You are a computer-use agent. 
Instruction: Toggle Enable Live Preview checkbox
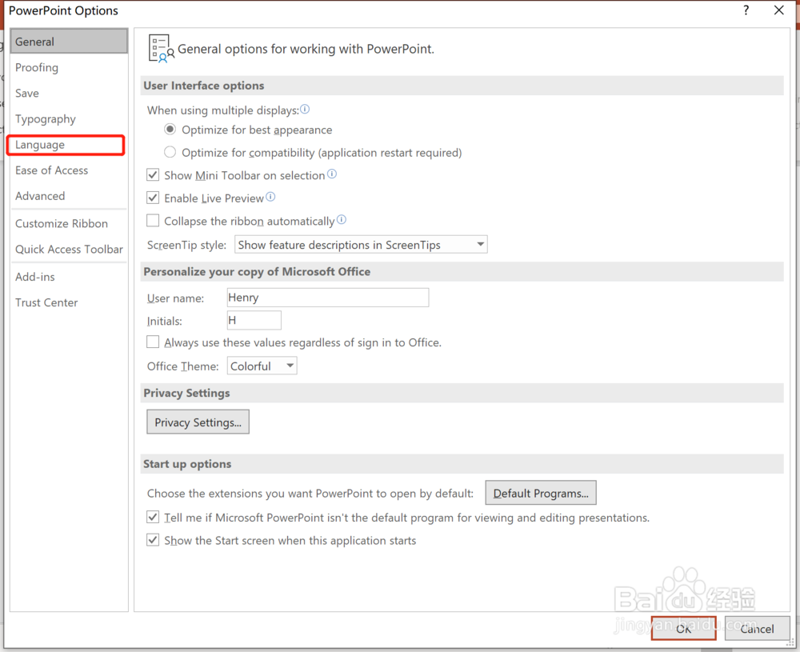coord(153,198)
